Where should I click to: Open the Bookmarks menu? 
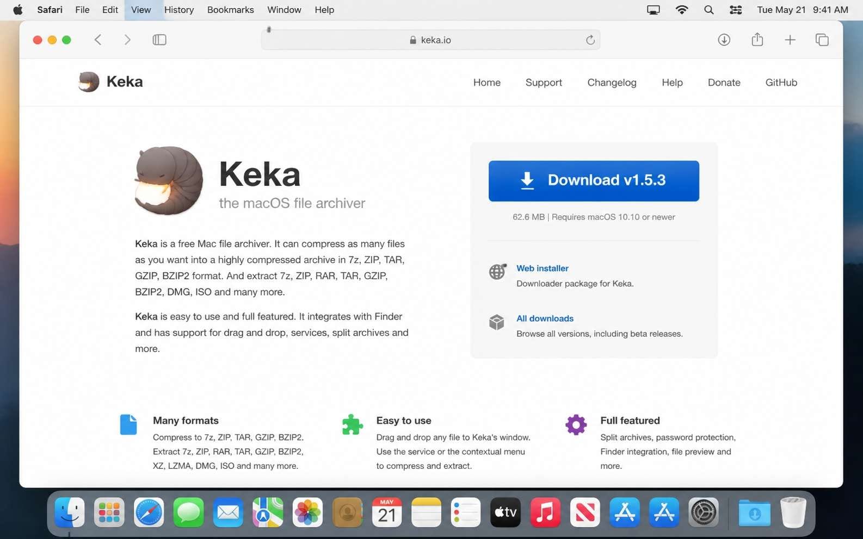click(230, 10)
